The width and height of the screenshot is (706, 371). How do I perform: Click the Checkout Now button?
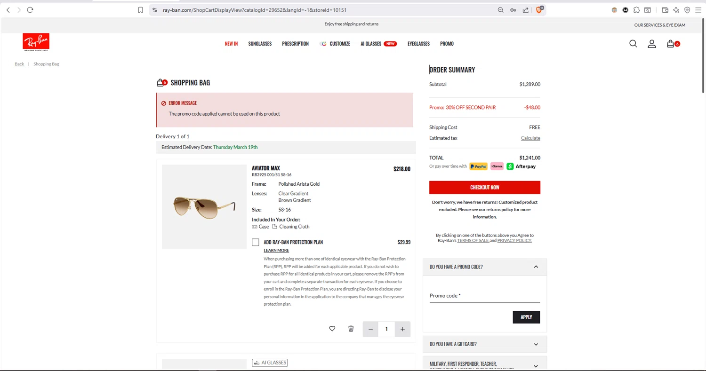coord(485,187)
